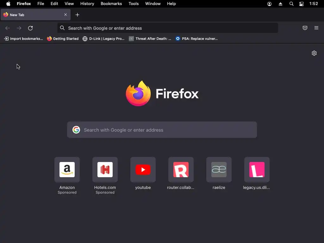Open the Hotels.com sponsored shortcut tile

[105, 170]
